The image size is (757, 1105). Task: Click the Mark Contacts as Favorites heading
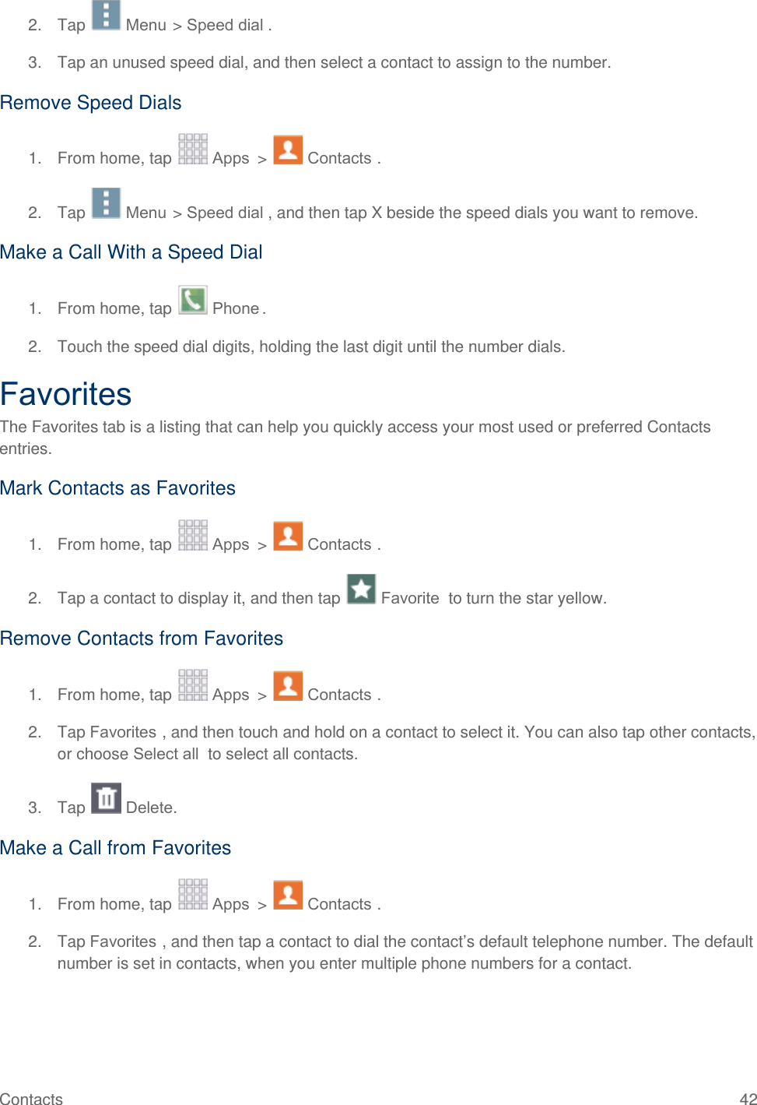coord(118,488)
